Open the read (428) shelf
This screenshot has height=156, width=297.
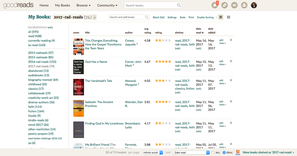[35, 36]
